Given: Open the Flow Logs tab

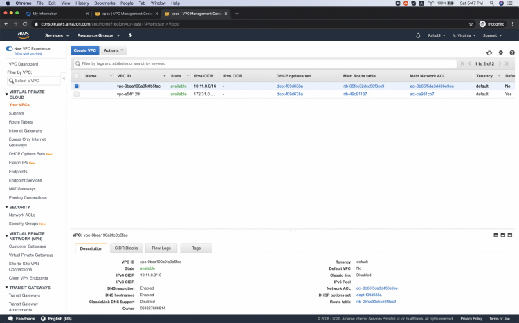Looking at the screenshot, I should [161, 248].
